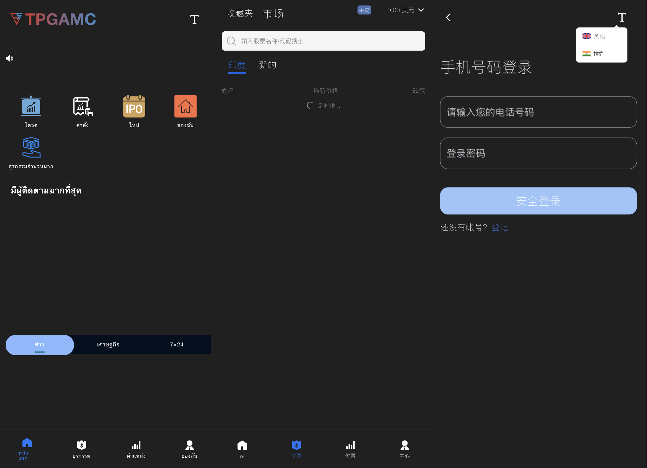Switch to the 新的 tab

(267, 65)
